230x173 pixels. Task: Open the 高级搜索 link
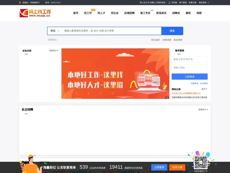[x=178, y=40]
